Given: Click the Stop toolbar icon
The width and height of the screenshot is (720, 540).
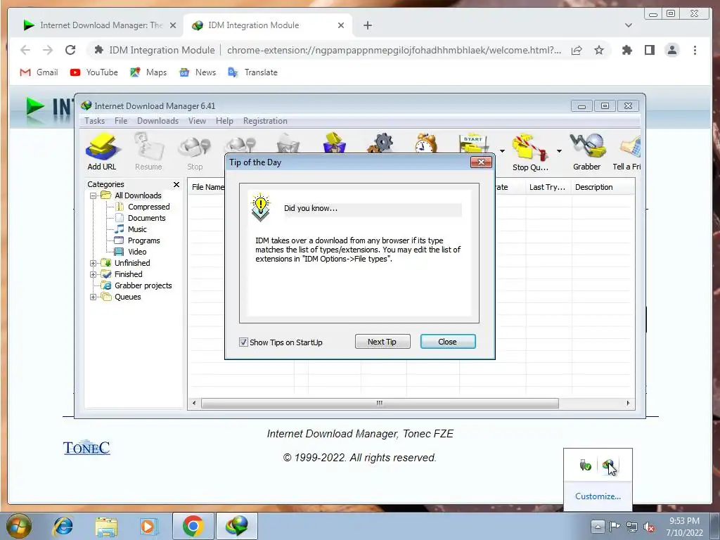Looking at the screenshot, I should tap(195, 152).
